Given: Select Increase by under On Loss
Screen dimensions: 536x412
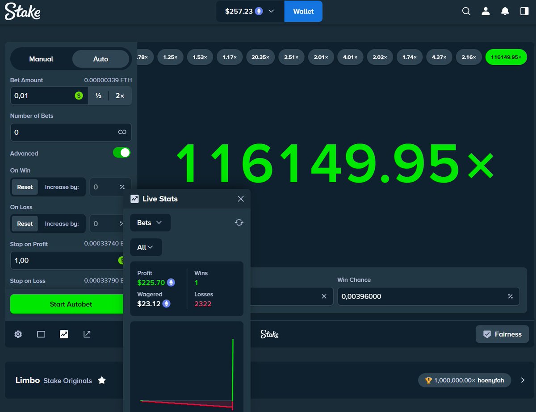Looking at the screenshot, I should (x=62, y=224).
